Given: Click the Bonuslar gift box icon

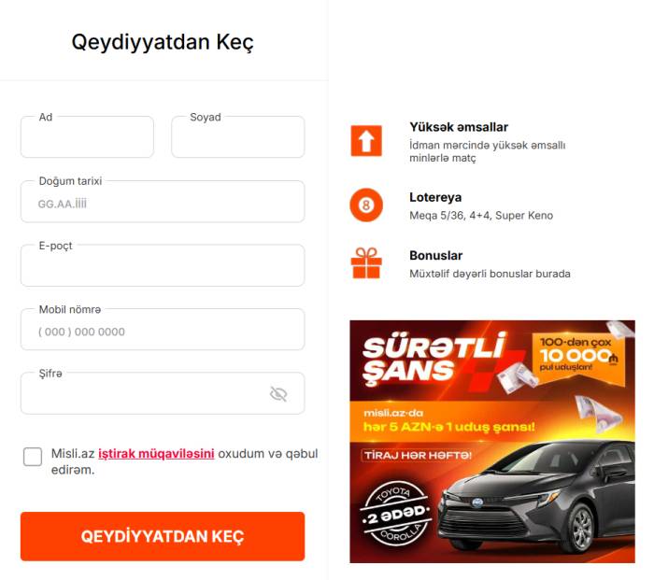Looking at the screenshot, I should [366, 263].
